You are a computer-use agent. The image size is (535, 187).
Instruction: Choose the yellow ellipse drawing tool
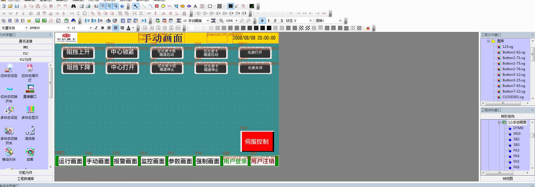coord(183,6)
